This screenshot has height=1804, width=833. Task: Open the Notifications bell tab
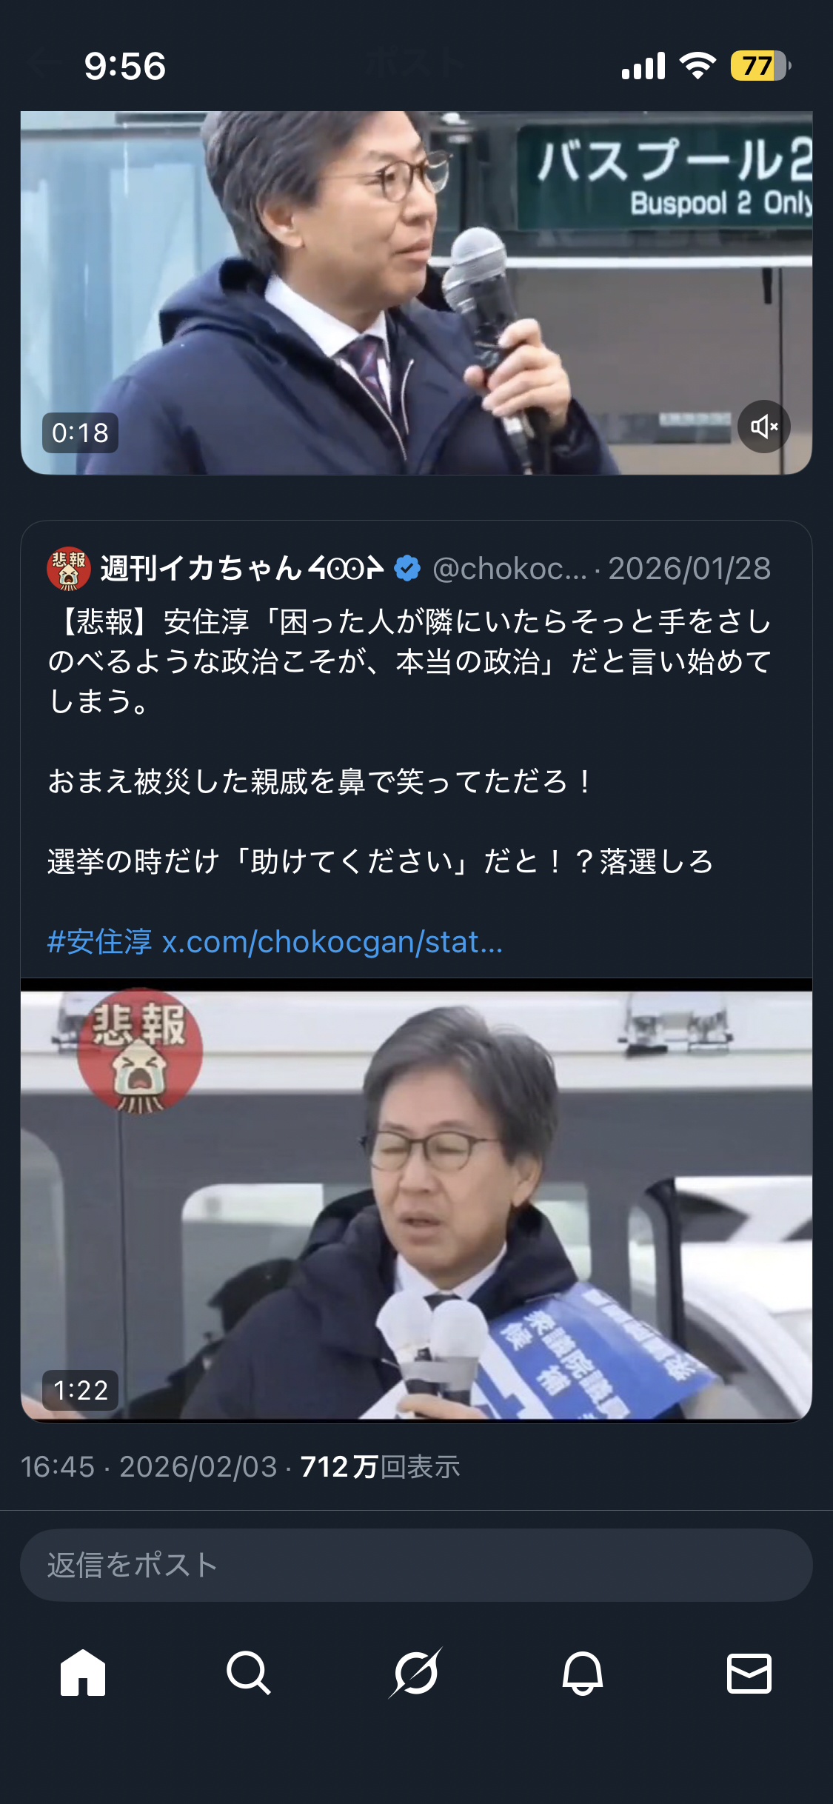[583, 1672]
